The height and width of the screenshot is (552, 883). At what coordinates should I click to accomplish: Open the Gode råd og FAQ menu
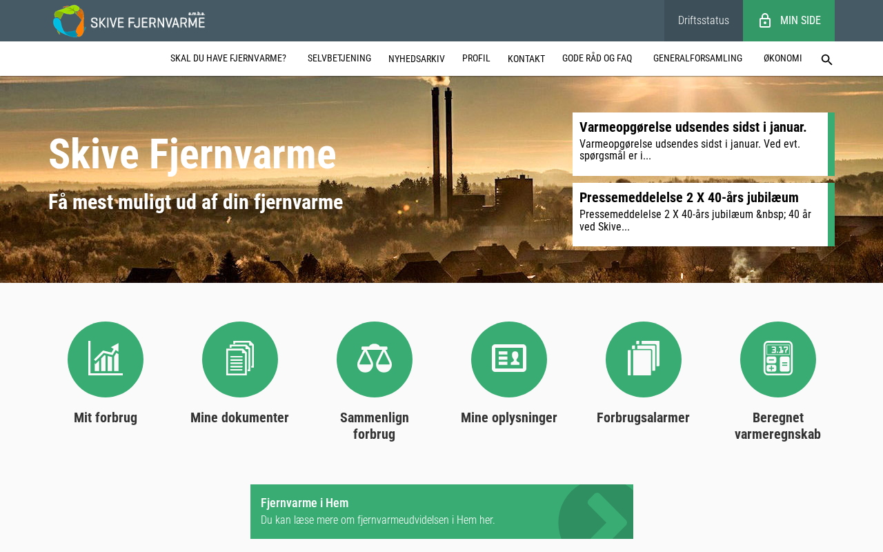point(597,59)
